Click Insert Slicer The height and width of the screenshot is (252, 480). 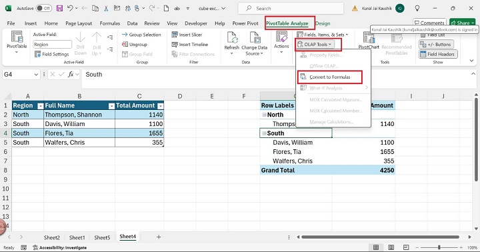tap(187, 35)
